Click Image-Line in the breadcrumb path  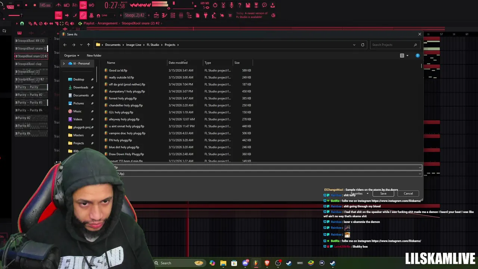coord(133,45)
